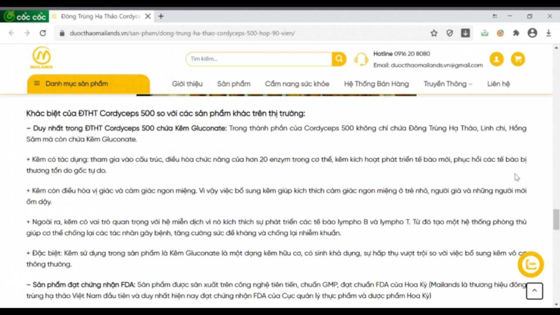Open the Sản phẩm menu item
Screen dimensions: 560x315
point(234,84)
